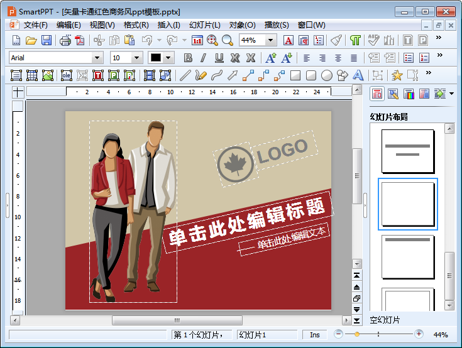Go to the last slide button
The width and height of the screenshot is (462, 348).
[356, 320]
